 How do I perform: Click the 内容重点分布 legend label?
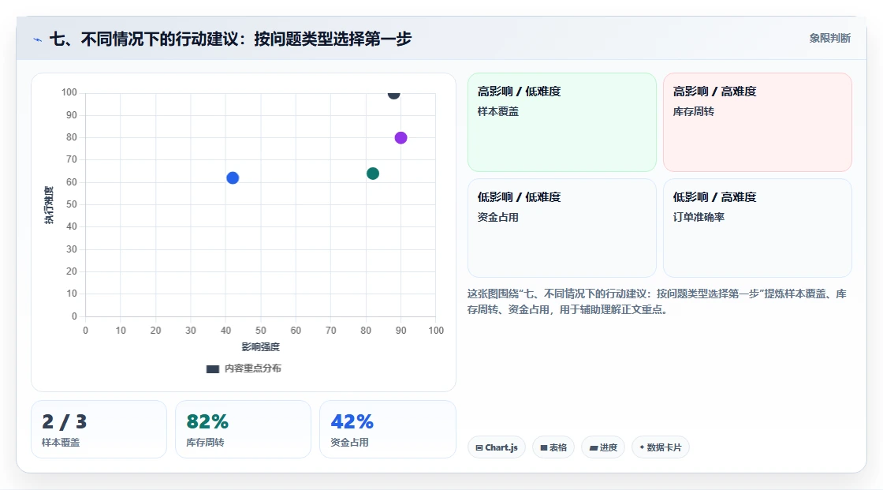coord(253,368)
